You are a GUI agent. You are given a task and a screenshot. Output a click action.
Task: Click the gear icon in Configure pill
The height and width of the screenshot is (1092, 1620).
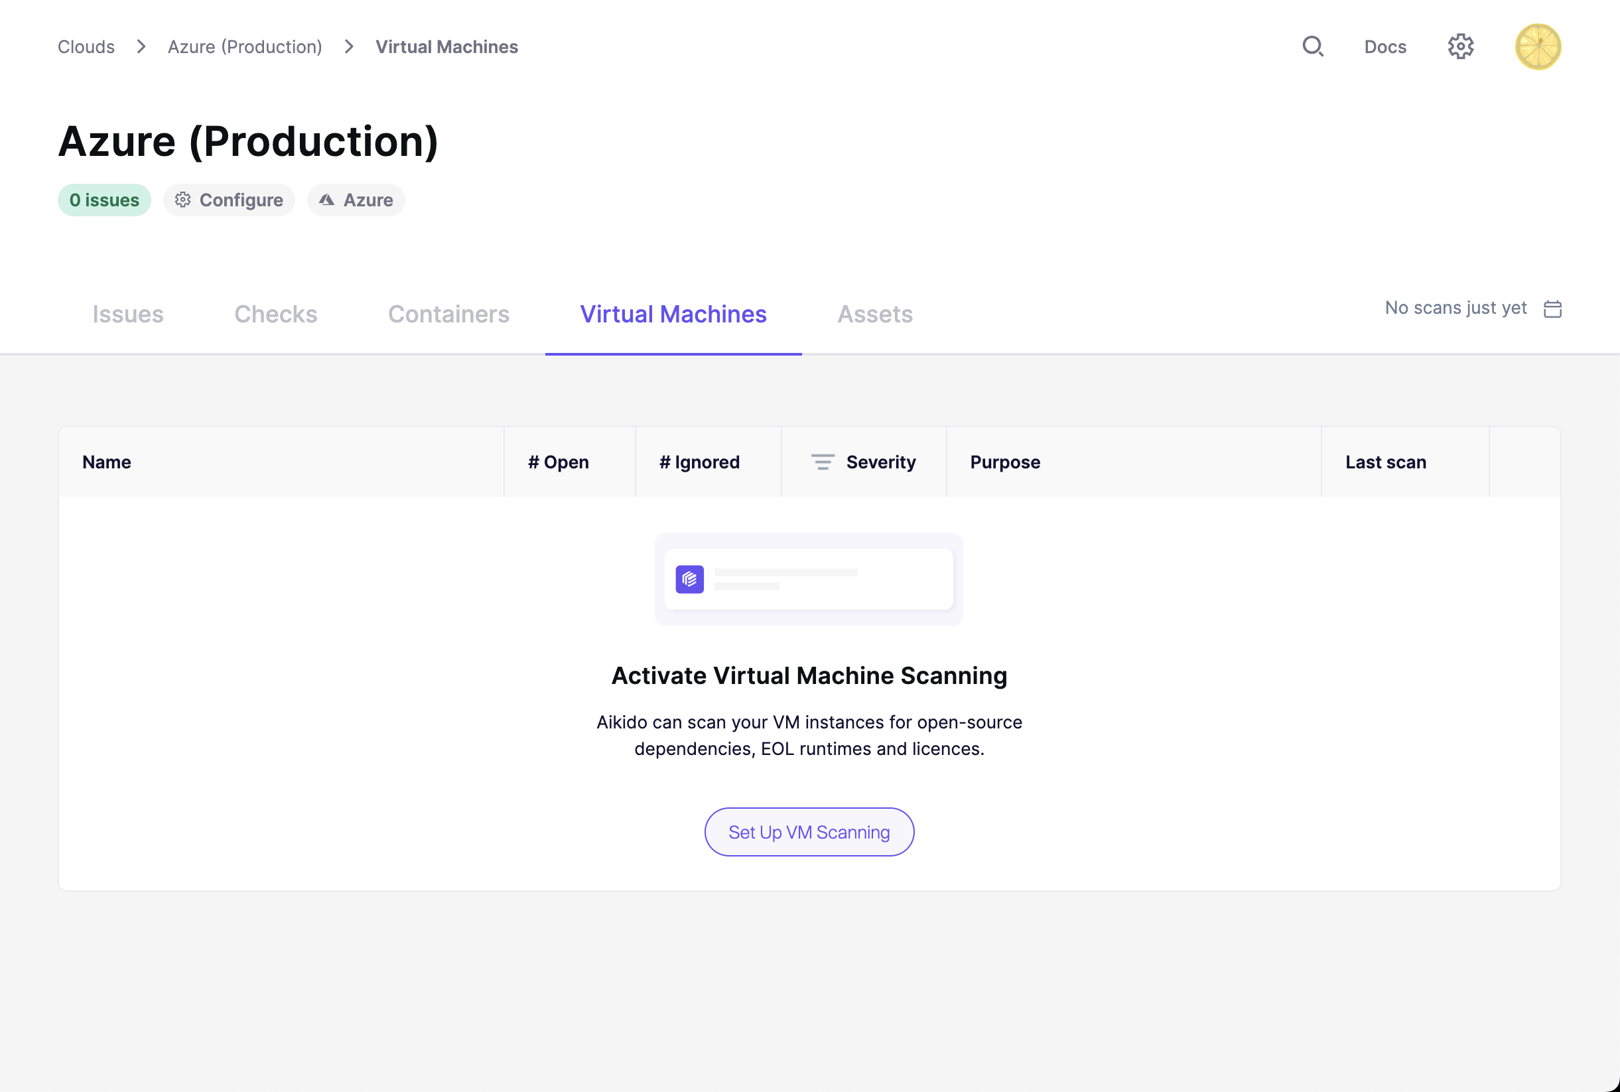click(x=182, y=200)
